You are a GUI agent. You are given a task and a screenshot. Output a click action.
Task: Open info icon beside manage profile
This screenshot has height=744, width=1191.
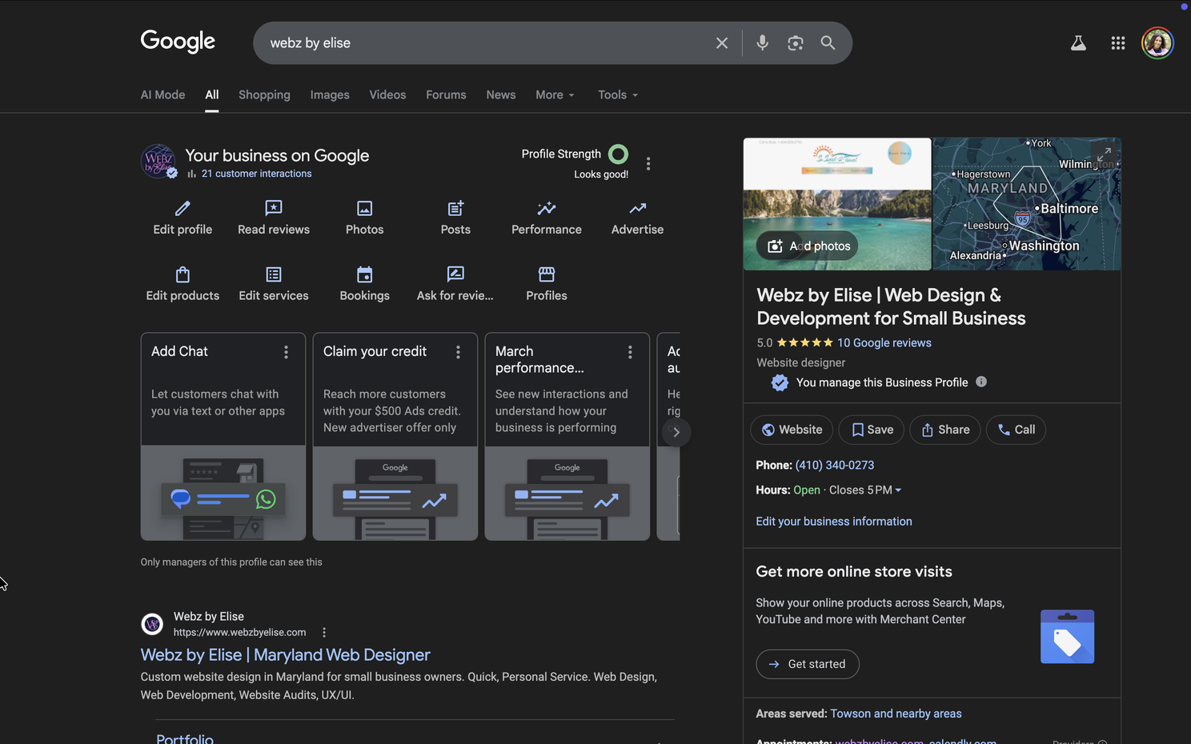pos(981,382)
